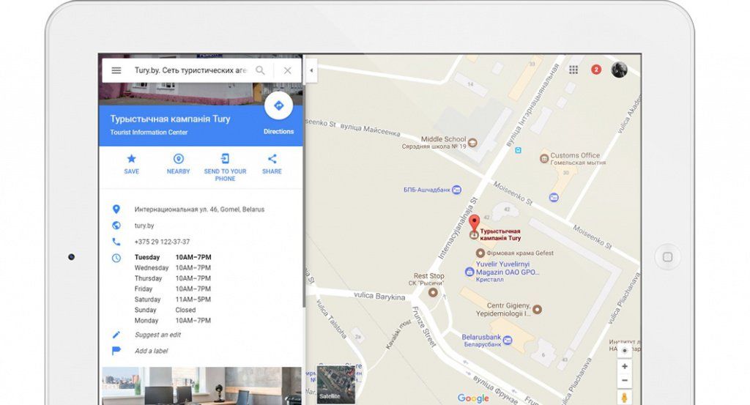
Task: Zoom out with the minus button
Action: point(624,381)
